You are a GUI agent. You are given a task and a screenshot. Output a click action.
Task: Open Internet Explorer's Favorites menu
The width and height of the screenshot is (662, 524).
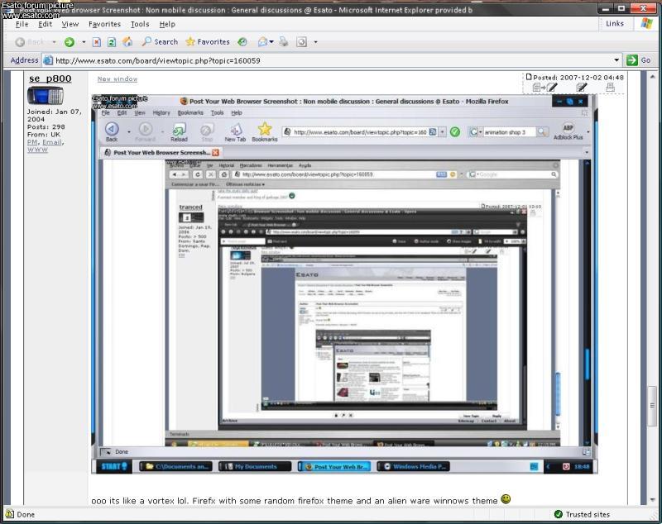pos(105,24)
